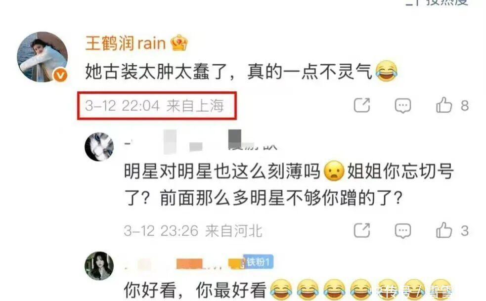Open the cat-avatar commenter's profile picture
486x301 pixels.
[x=99, y=147]
